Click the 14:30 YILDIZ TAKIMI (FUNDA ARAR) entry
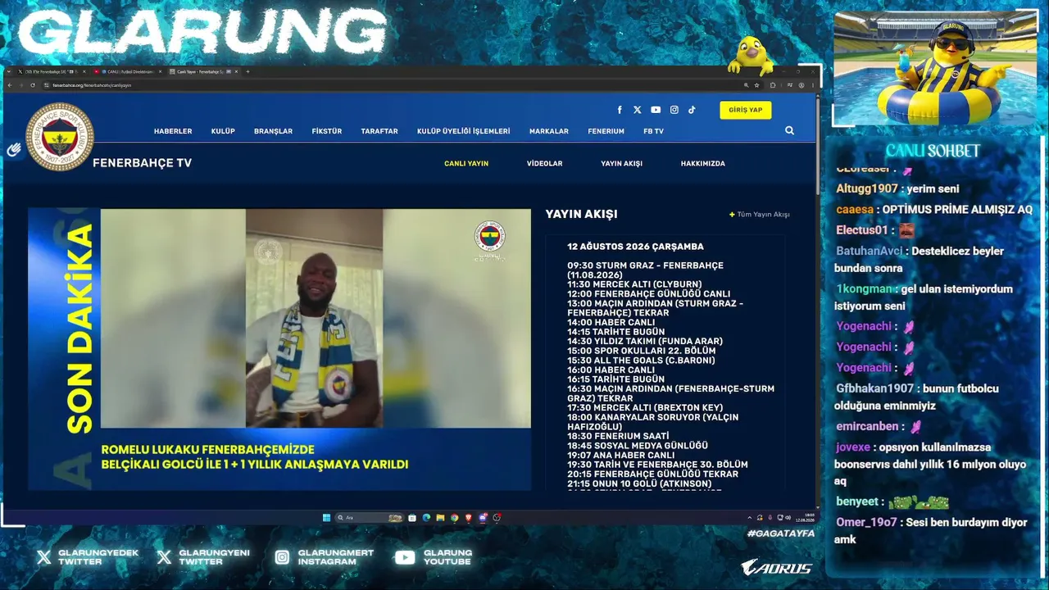Image resolution: width=1049 pixels, height=590 pixels. point(645,341)
